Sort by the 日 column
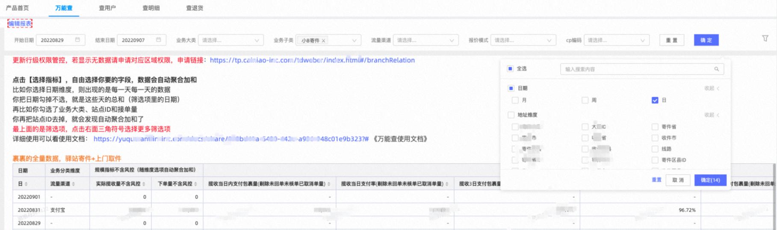The width and height of the screenshot is (777, 230). [x=26, y=184]
